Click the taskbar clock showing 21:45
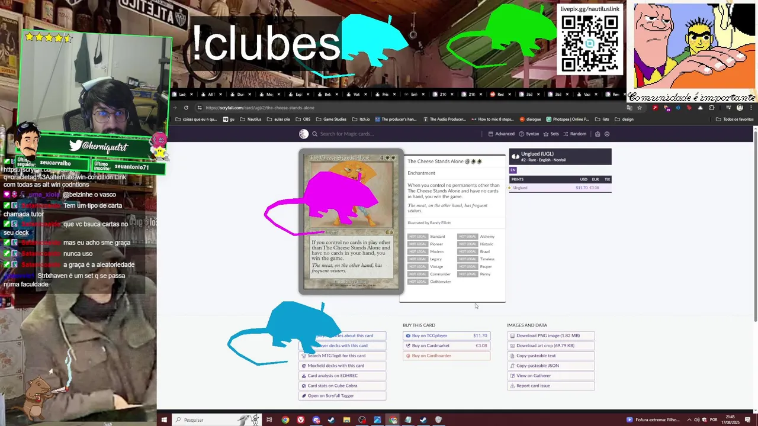758x426 pixels. tap(730, 420)
